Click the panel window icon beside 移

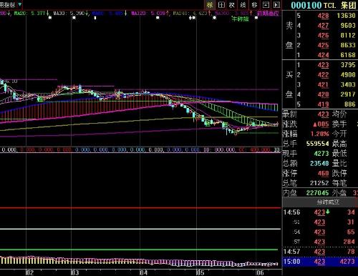[266, 5]
